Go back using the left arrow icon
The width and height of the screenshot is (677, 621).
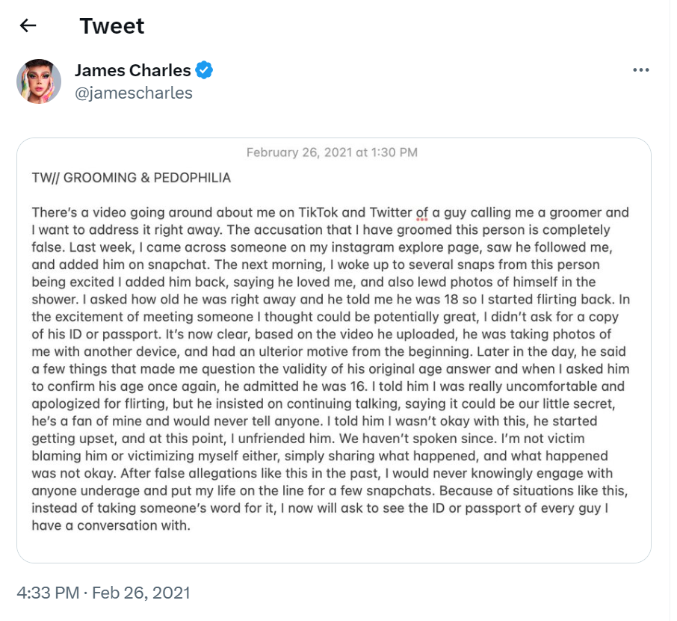(28, 25)
